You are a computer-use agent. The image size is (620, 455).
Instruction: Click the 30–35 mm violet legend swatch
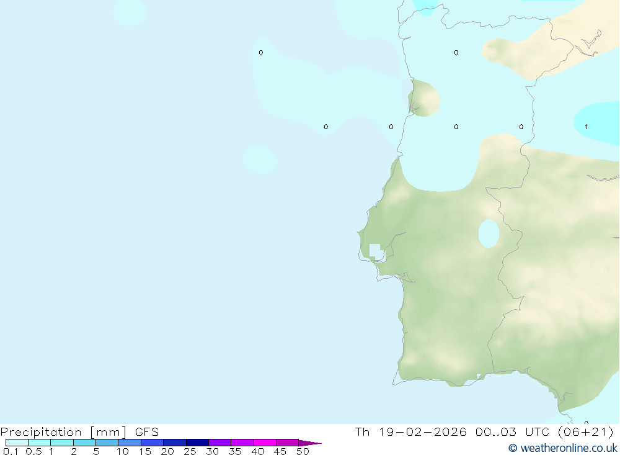(220, 443)
